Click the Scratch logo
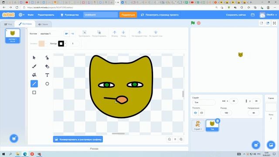This screenshot has width=279, height=157. [x=8, y=15]
